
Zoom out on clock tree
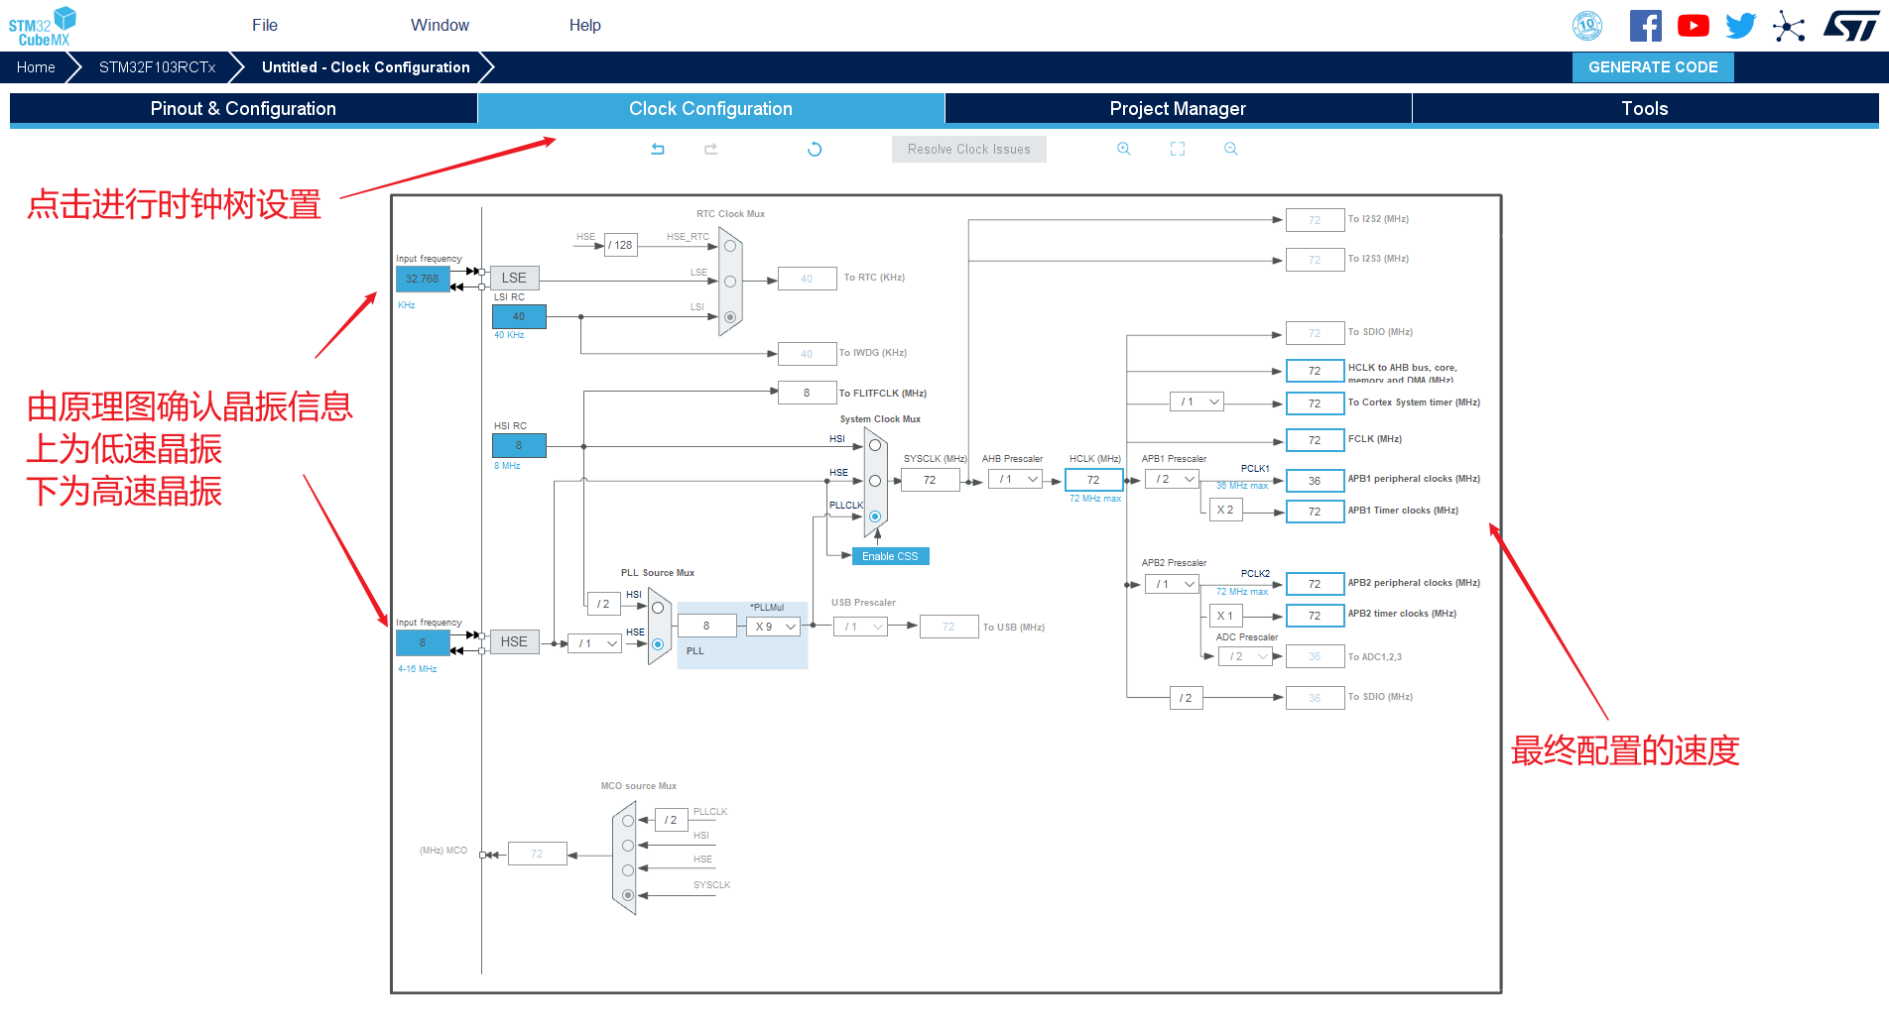point(1231,149)
